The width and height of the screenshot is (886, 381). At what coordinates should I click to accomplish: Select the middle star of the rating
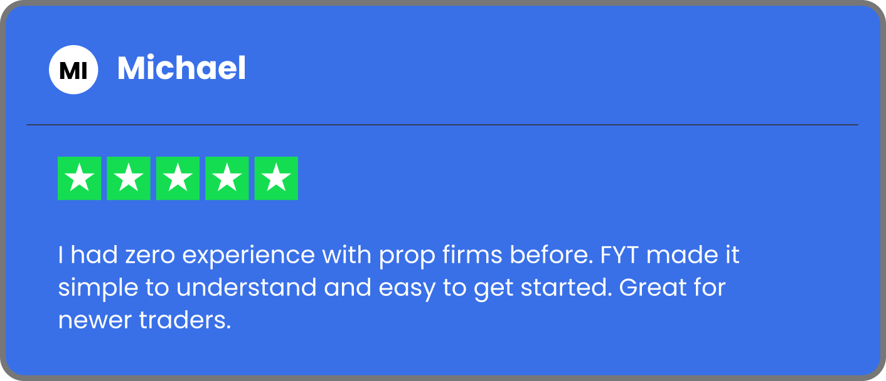click(x=178, y=179)
